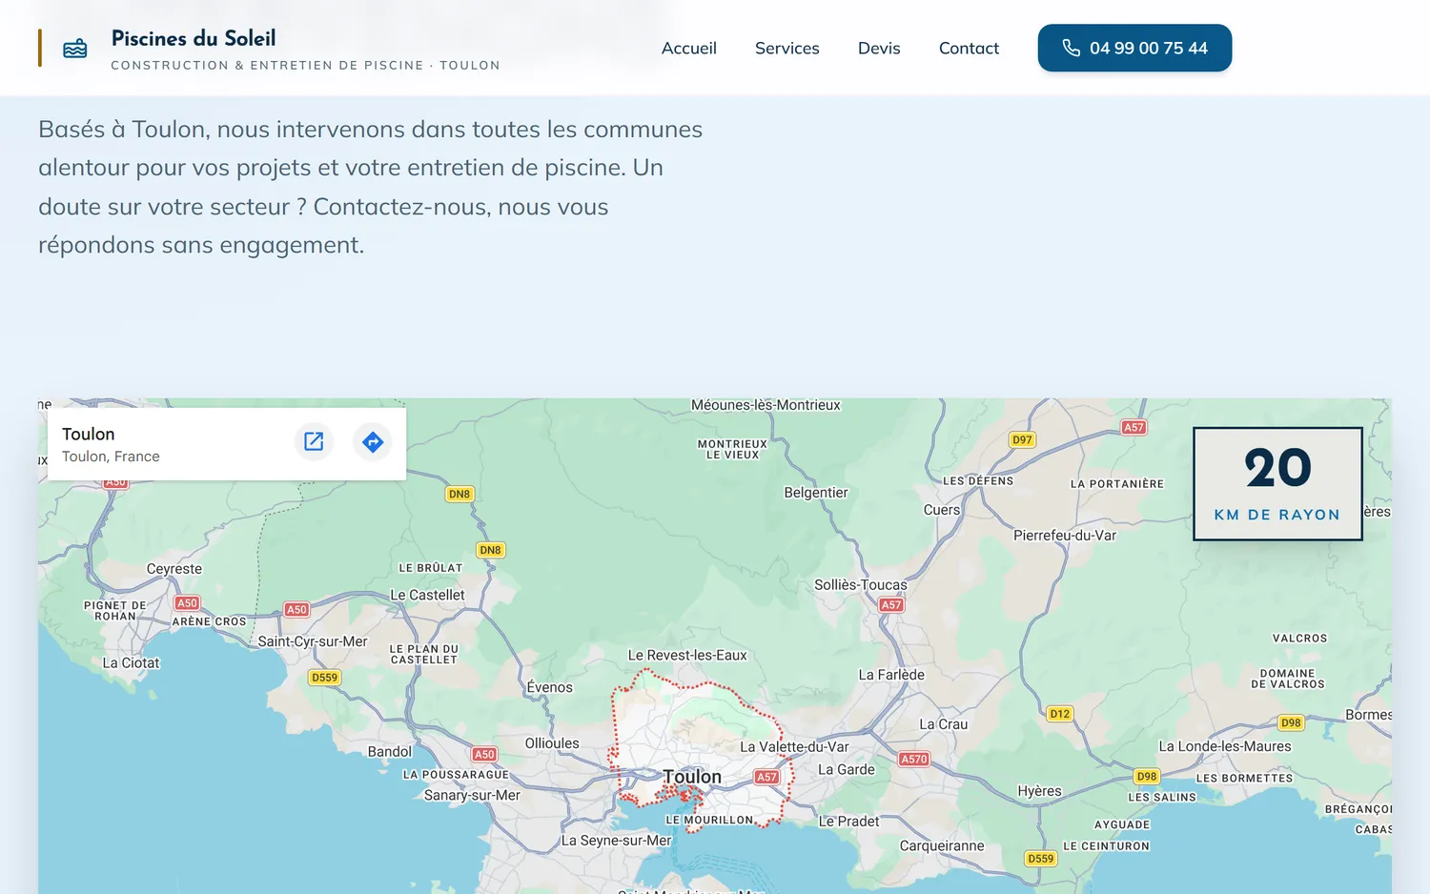Click La Seyne-sur-Mer on the map
The image size is (1430, 894).
(x=616, y=841)
